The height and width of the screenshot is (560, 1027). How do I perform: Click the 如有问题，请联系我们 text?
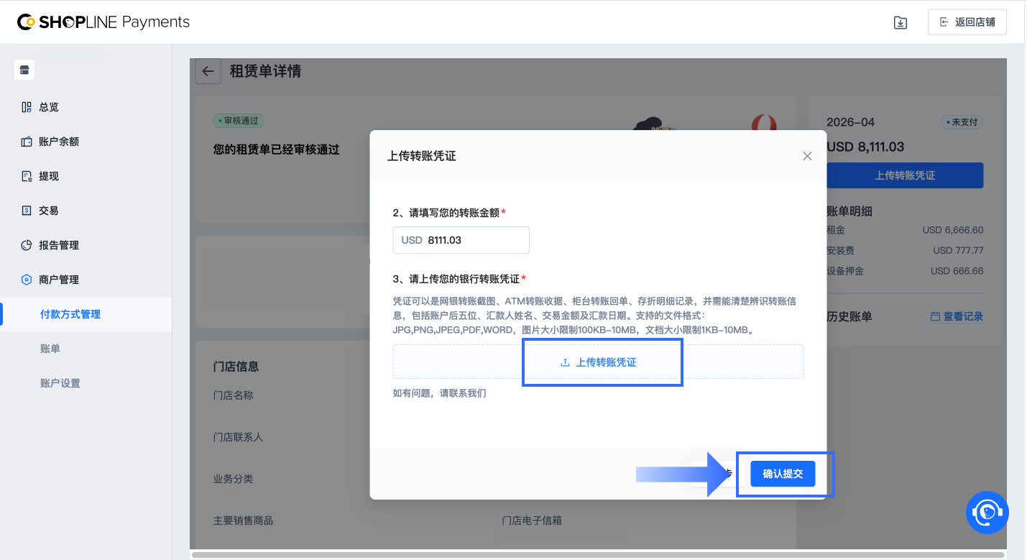439,393
